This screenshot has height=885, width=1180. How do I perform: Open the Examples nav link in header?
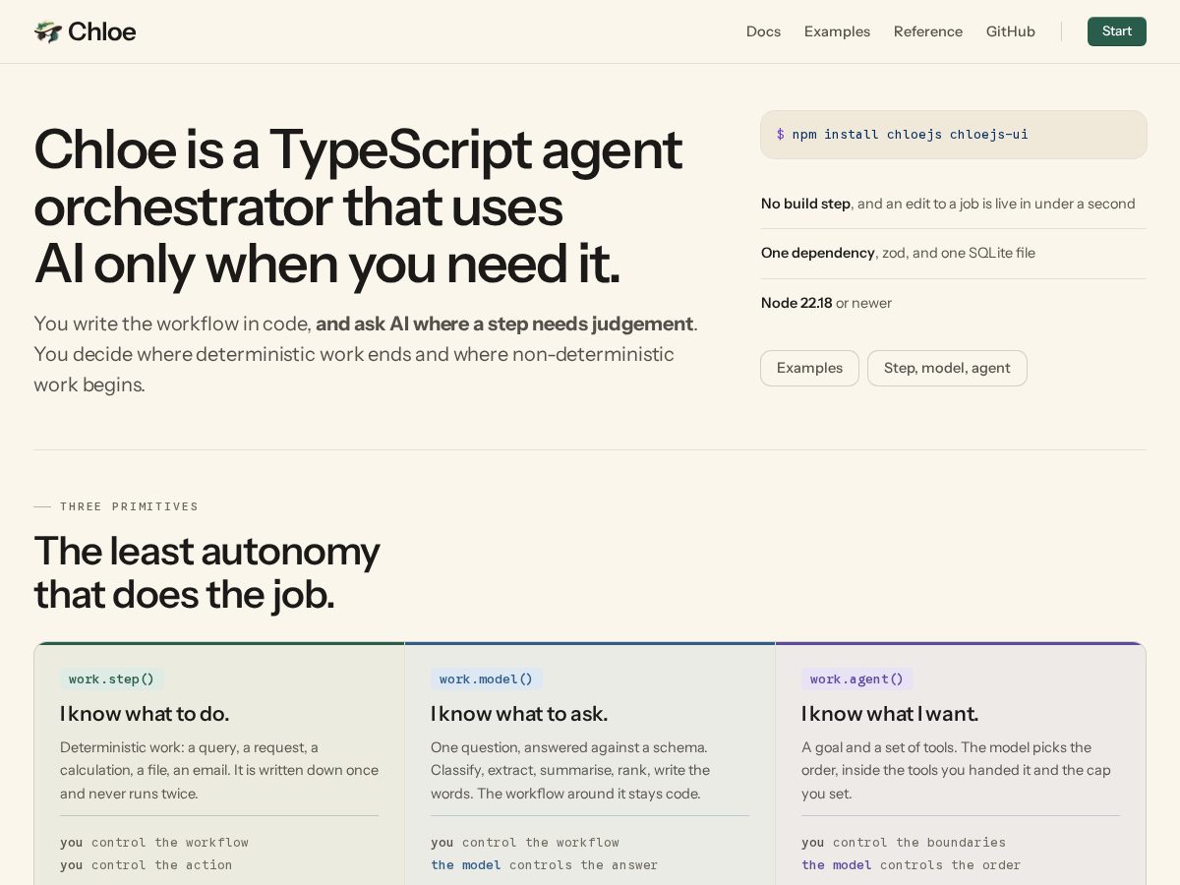837,31
